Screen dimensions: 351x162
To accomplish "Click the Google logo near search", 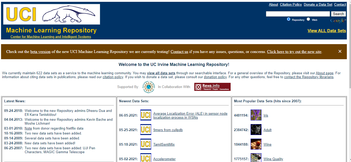I will 338,21.
